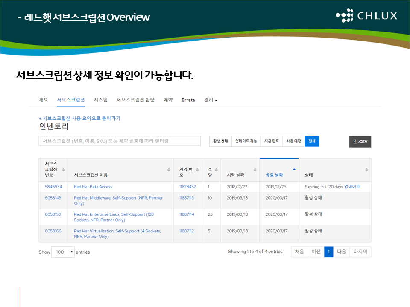Click the Showing 1 to 4 of 4 entries text
Viewport: 410px width, 307px height.
(x=255, y=252)
